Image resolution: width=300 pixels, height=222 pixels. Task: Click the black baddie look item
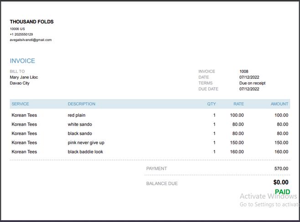click(85, 152)
